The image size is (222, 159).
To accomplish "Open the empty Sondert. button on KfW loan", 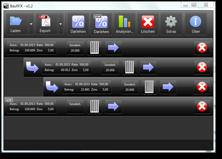I will click(75, 107).
